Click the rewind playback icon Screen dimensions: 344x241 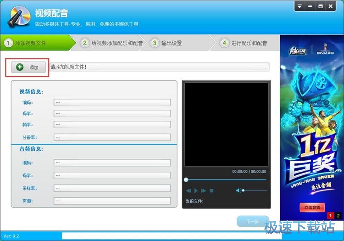pyautogui.click(x=189, y=191)
